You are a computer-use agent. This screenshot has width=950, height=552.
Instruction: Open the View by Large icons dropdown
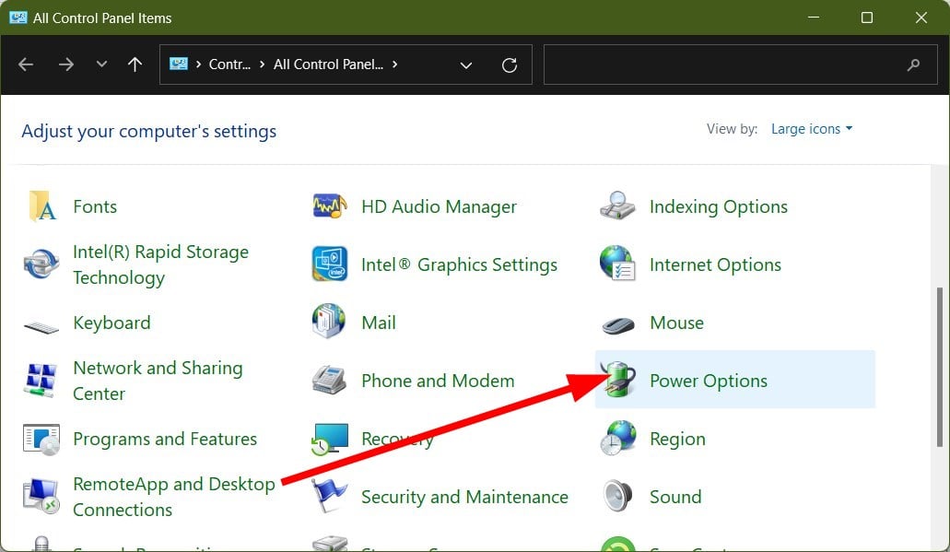(x=811, y=128)
